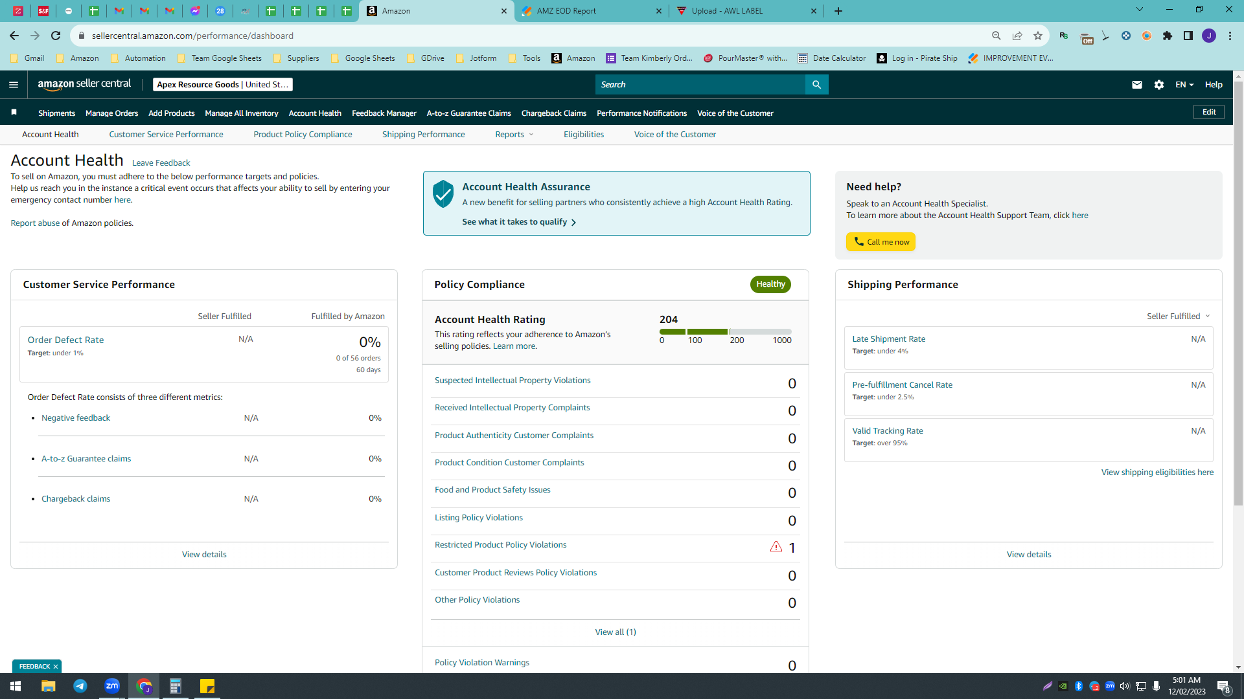Viewport: 1244px width, 699px height.
Task: Select the Product Policy Compliance tab
Action: click(x=303, y=135)
